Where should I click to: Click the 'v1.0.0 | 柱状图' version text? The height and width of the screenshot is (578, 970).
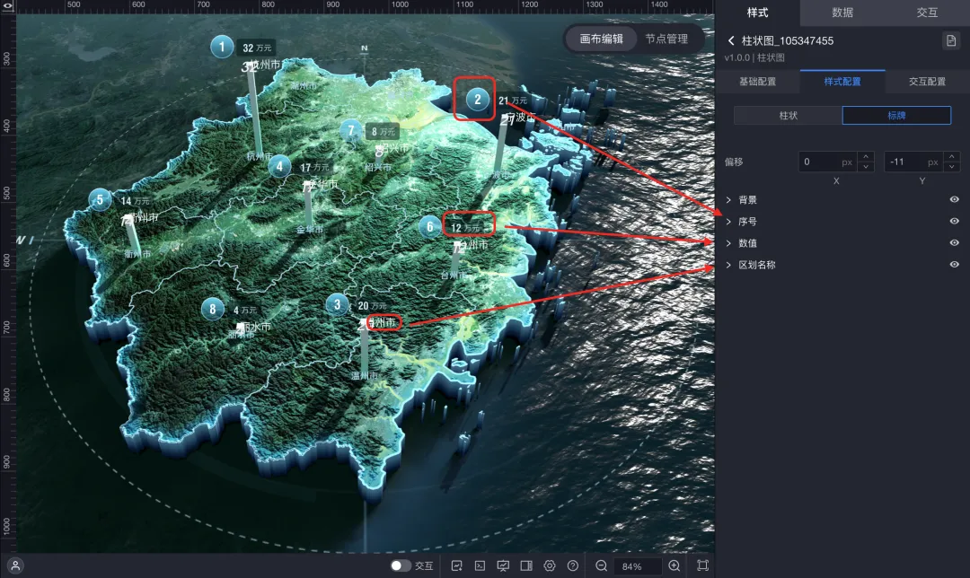(x=754, y=57)
